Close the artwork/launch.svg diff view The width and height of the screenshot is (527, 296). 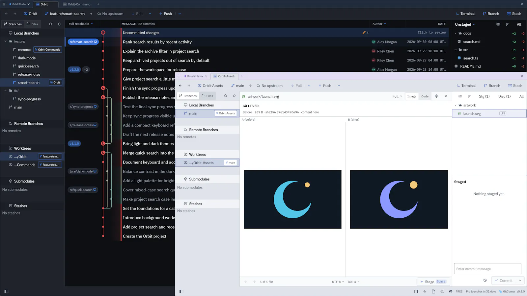click(446, 96)
